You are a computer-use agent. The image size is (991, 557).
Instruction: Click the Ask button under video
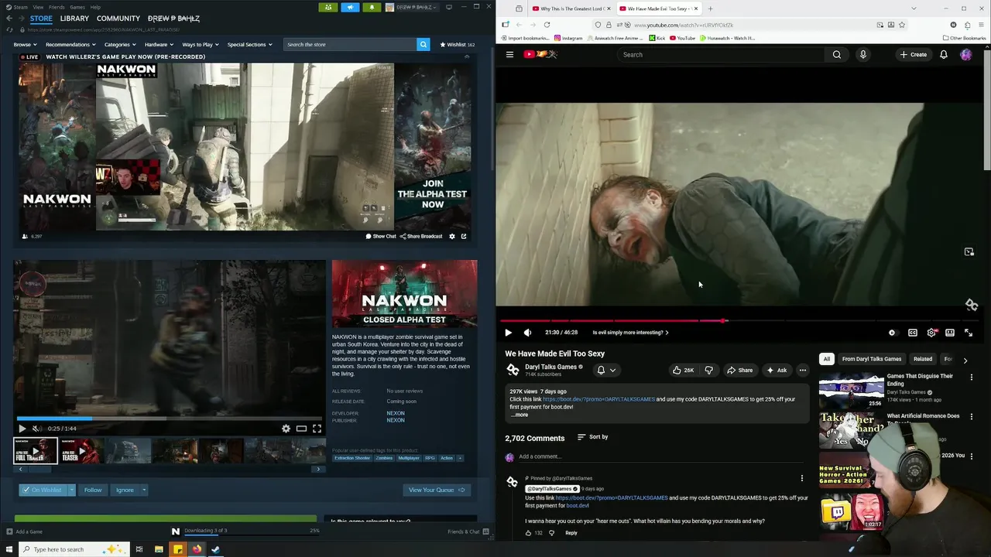click(x=777, y=371)
